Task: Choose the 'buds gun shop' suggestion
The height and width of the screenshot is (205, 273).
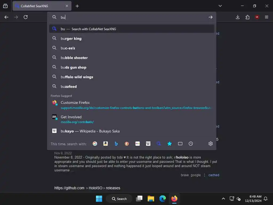Action: (132, 67)
